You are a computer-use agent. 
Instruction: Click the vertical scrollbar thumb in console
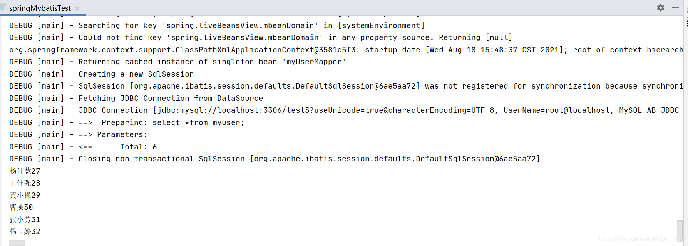click(680, 230)
